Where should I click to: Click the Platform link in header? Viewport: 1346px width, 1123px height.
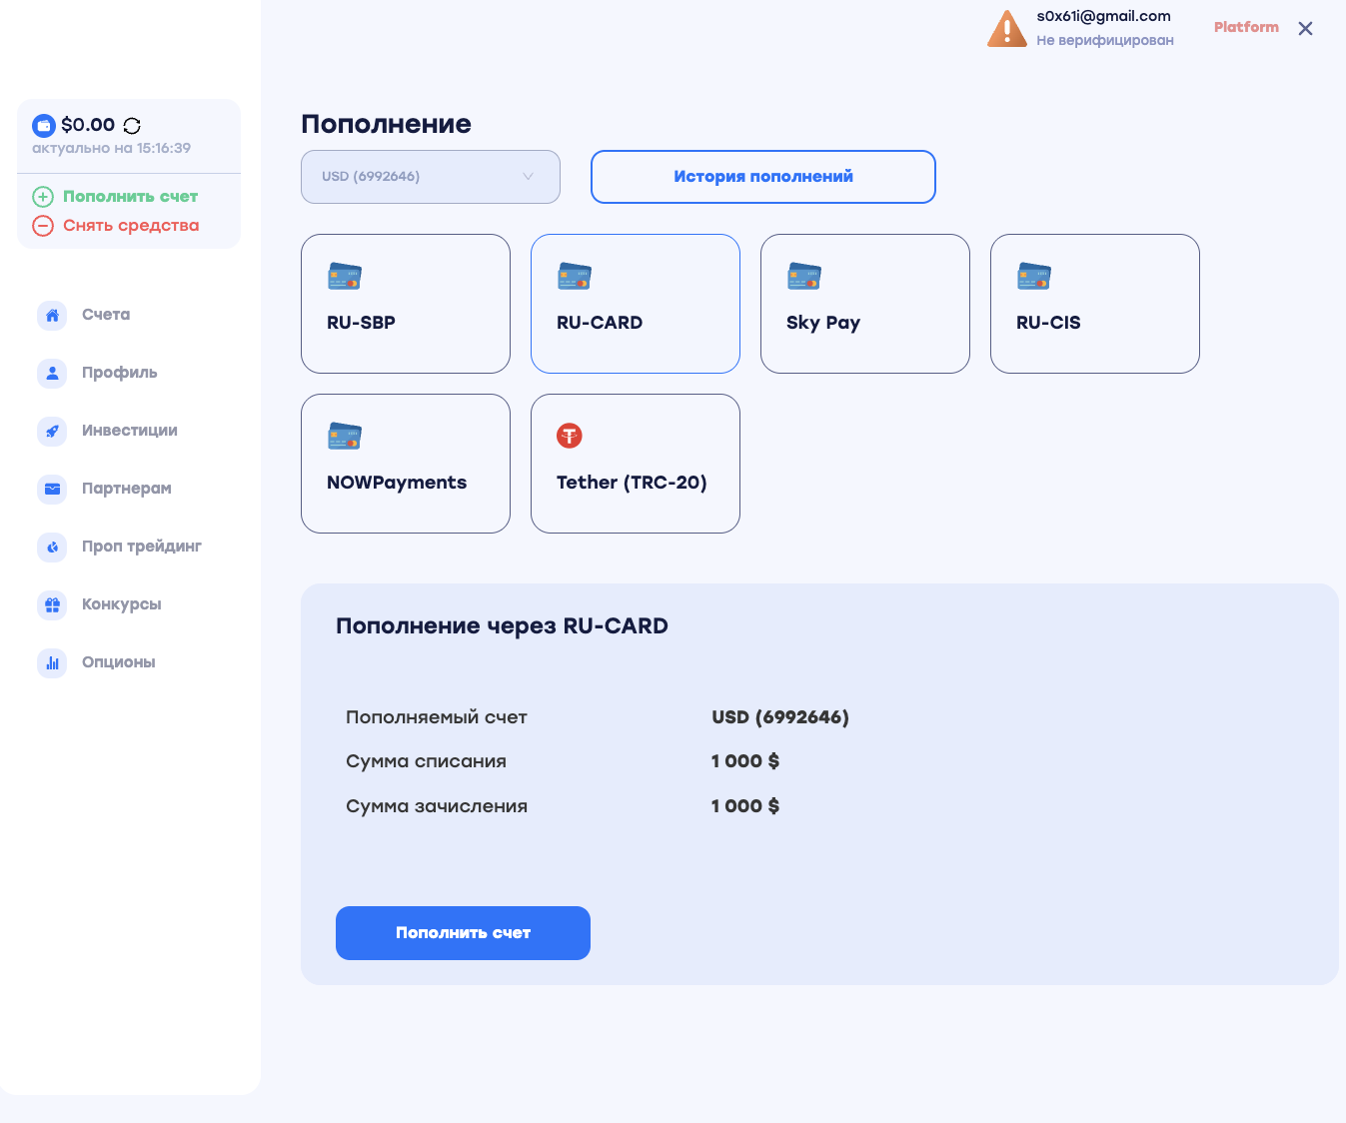coord(1245,27)
